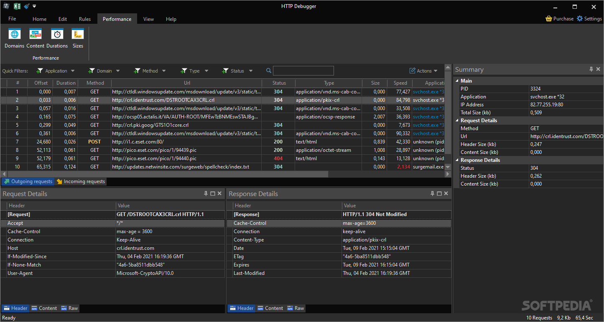Select the POST request to i1.c.eset.com
604x322 pixels.
pyautogui.click(x=222, y=142)
